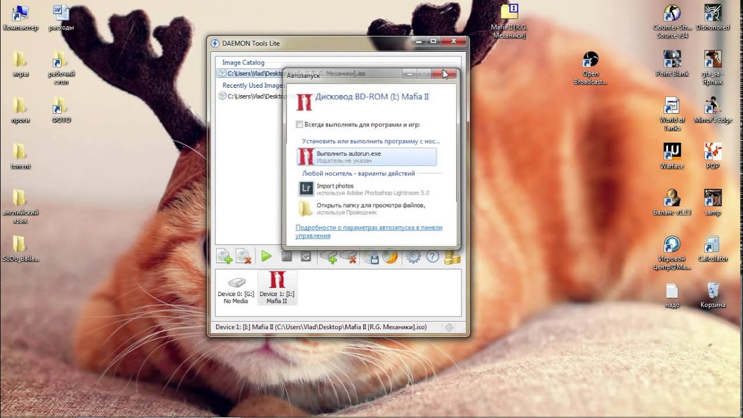Click the Image Catalog header label
Viewport: 743px width, 418px height.
(x=243, y=63)
